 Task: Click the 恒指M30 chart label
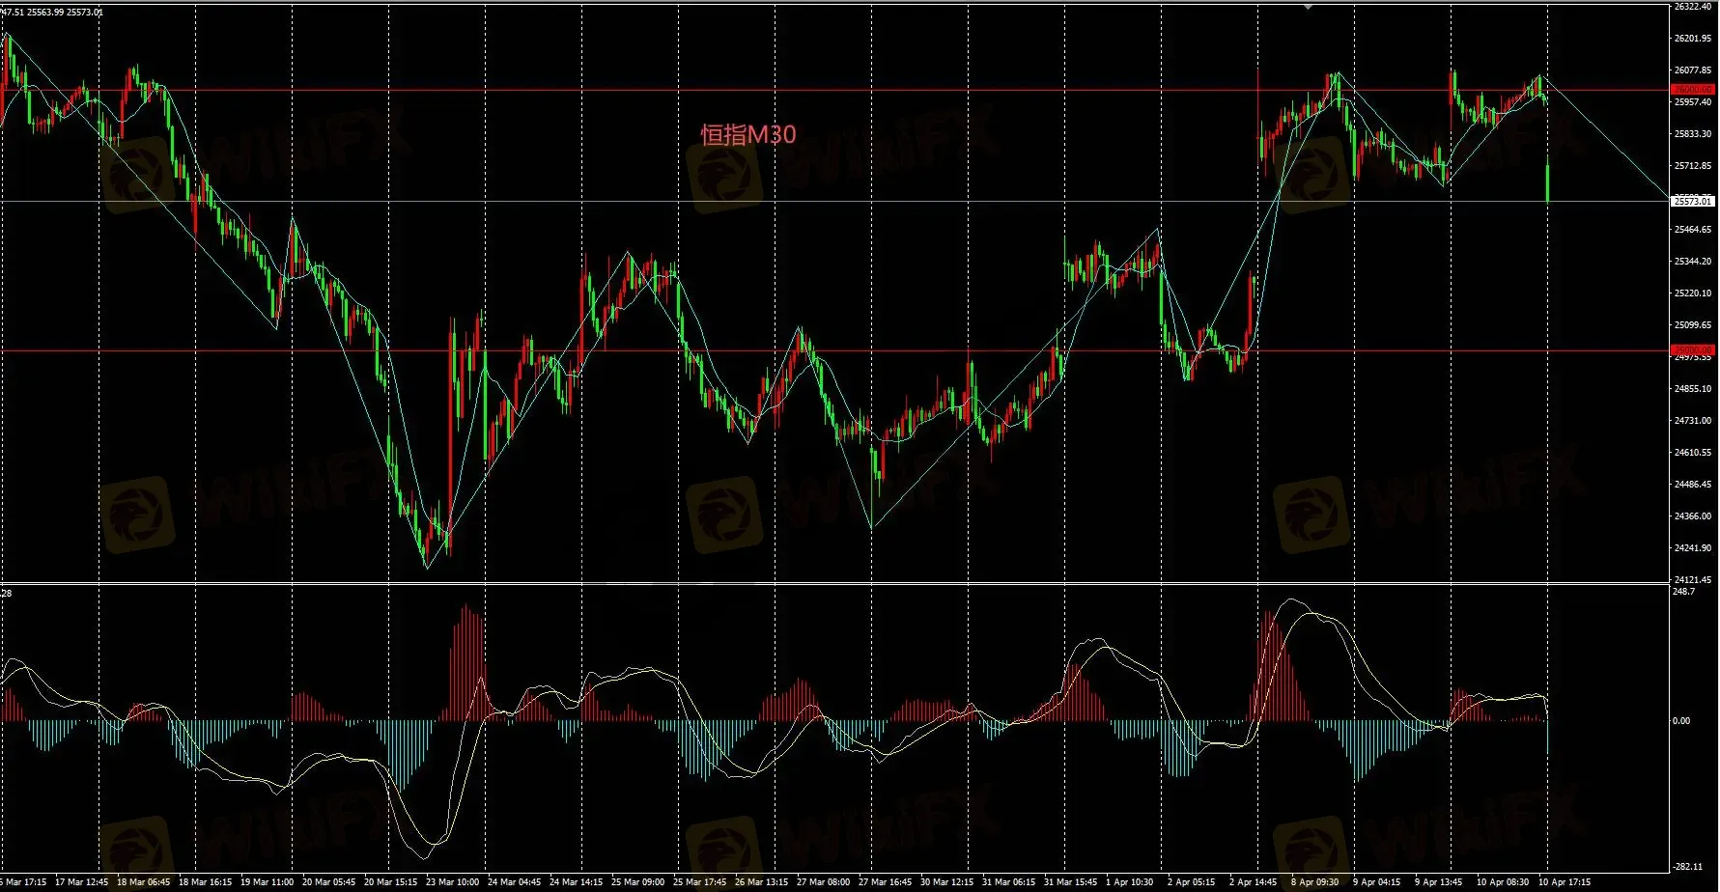coord(748,134)
